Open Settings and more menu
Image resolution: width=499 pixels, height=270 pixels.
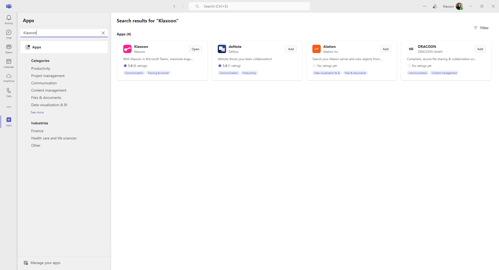click(424, 6)
